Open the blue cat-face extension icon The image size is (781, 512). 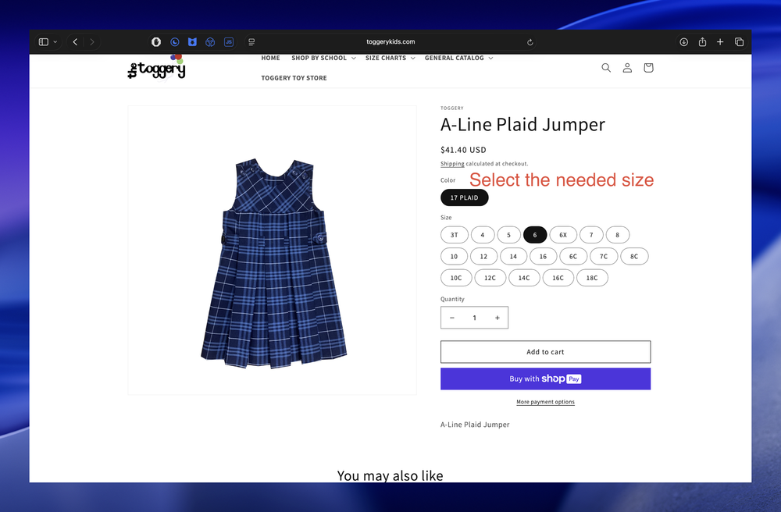coord(192,42)
